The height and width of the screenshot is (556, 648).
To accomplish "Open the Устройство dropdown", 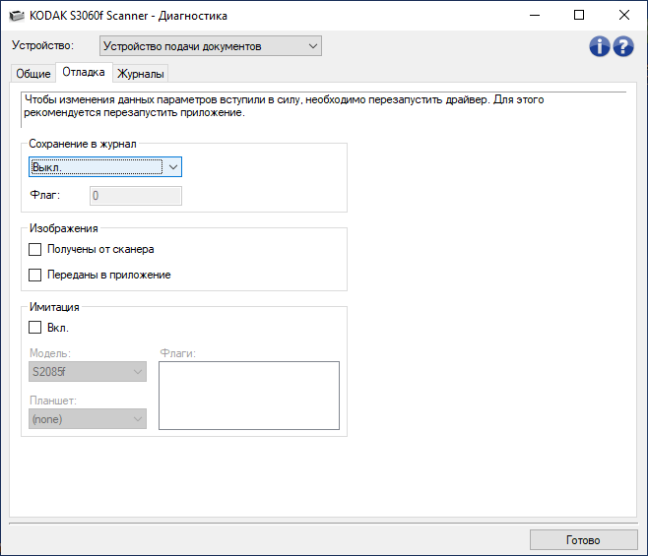I will [211, 46].
